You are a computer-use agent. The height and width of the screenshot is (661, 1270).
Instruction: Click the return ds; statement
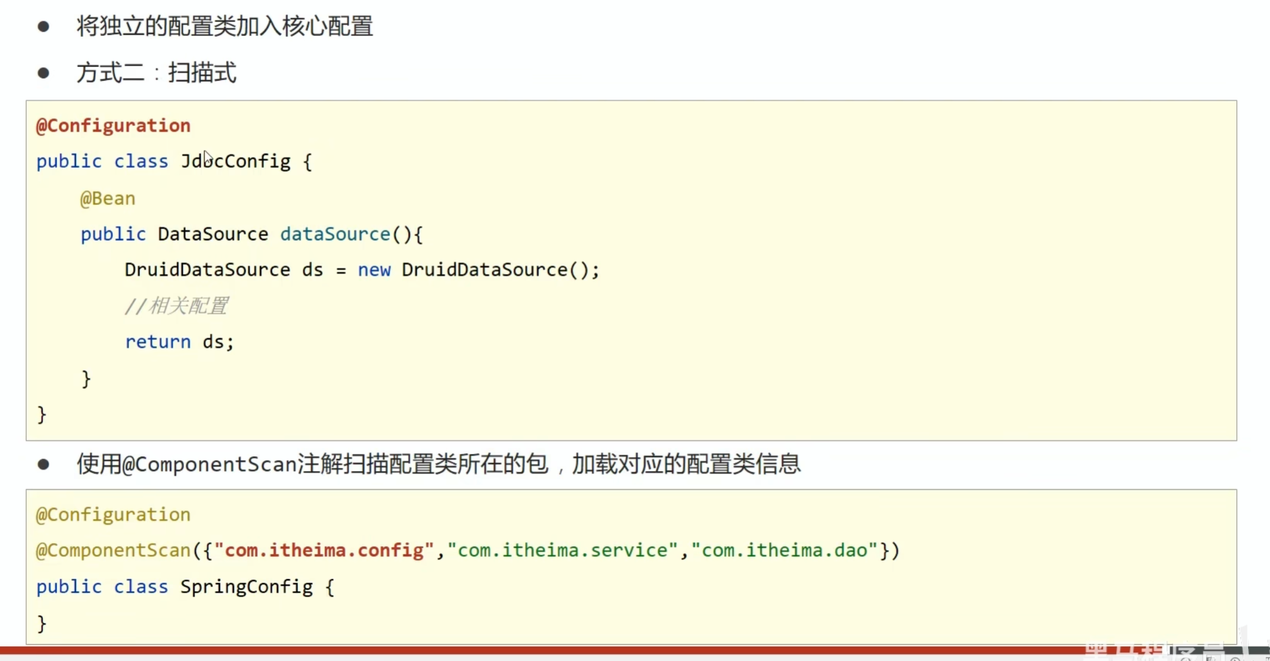[179, 342]
